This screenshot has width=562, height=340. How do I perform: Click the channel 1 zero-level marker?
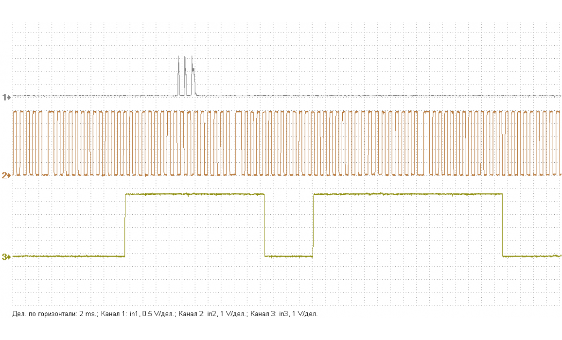click(x=6, y=97)
